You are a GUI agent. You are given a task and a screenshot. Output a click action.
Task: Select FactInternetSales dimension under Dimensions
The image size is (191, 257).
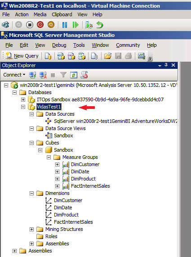[73, 222]
